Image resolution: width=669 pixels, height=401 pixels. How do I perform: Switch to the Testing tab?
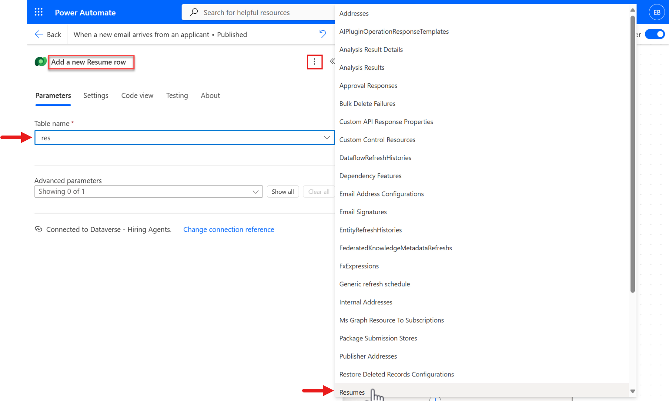click(177, 95)
